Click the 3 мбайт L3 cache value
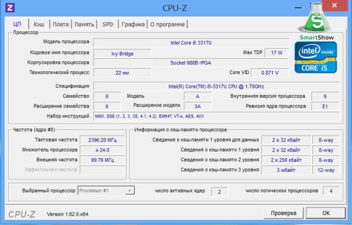Image resolution: width=352 pixels, height=225 pixels. (x=286, y=170)
